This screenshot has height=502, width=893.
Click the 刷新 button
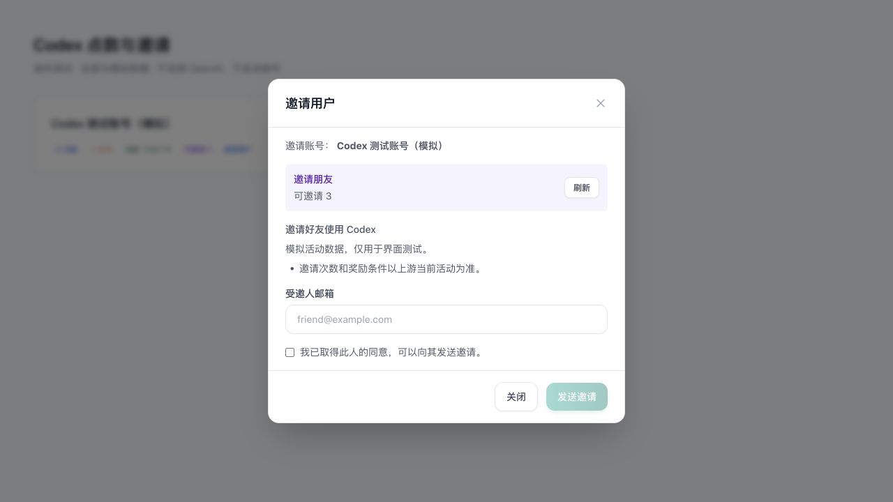(x=582, y=188)
